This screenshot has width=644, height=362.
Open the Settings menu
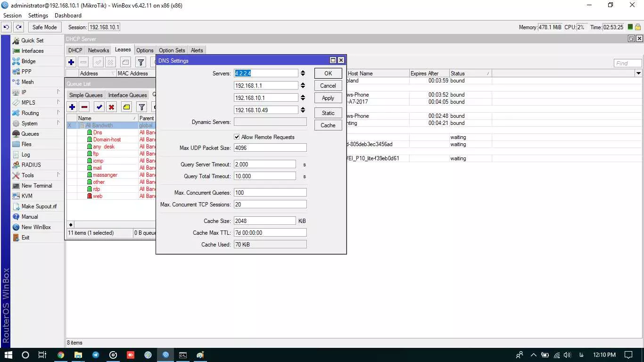38,16
